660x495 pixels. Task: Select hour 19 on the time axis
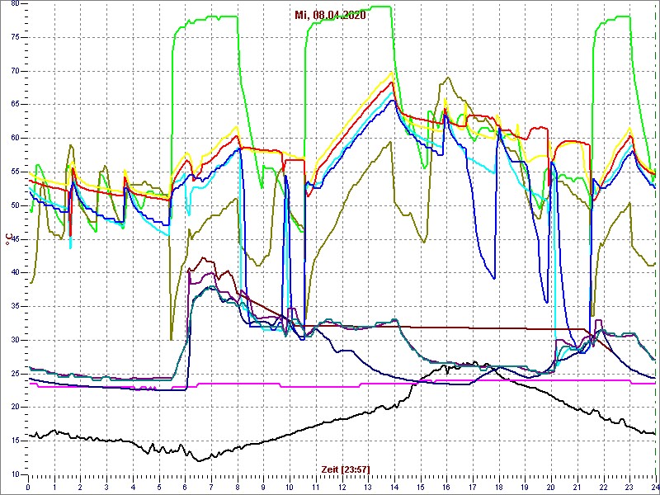(x=525, y=487)
